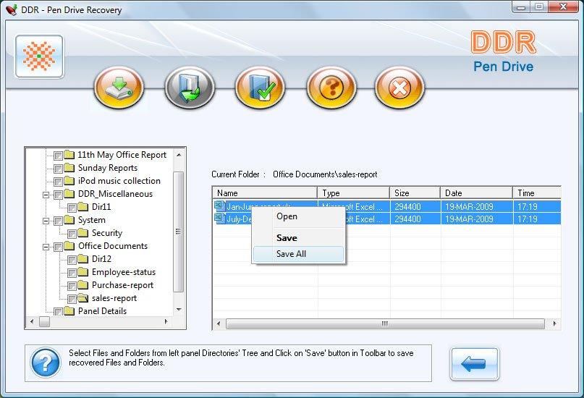The width and height of the screenshot is (584, 398).
Task: Click file list scrollbar left arrow
Action: pos(219,323)
